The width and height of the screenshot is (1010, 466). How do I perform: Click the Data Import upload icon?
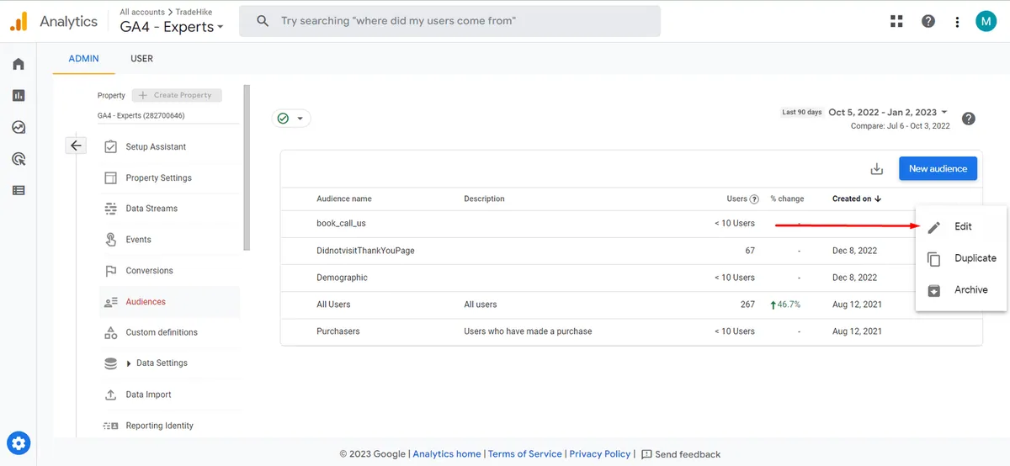[x=110, y=395]
